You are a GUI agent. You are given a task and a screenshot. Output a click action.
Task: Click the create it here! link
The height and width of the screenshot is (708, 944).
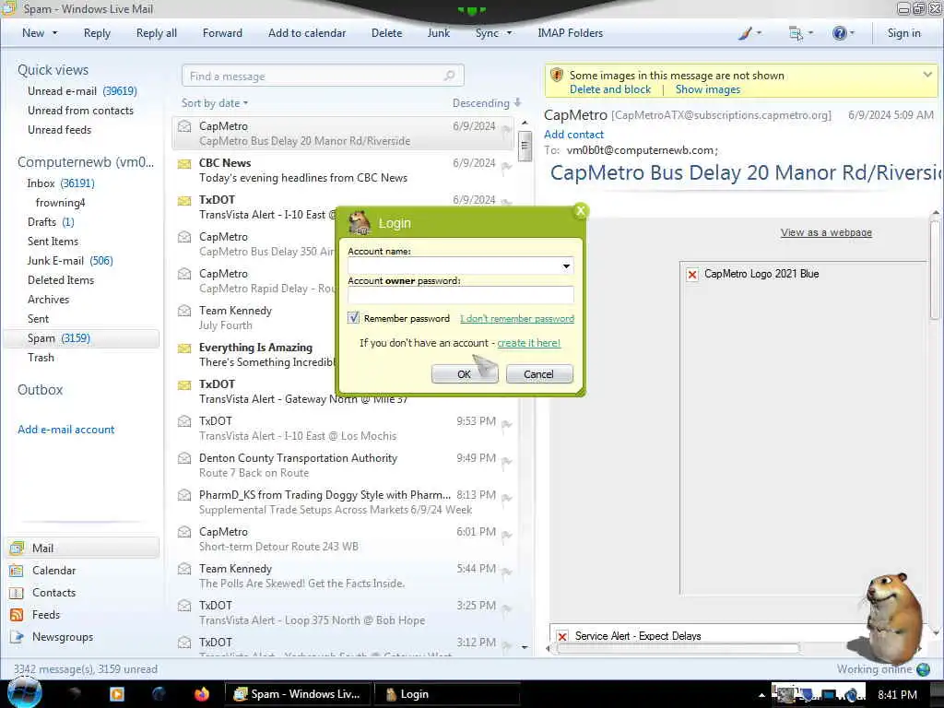528,343
